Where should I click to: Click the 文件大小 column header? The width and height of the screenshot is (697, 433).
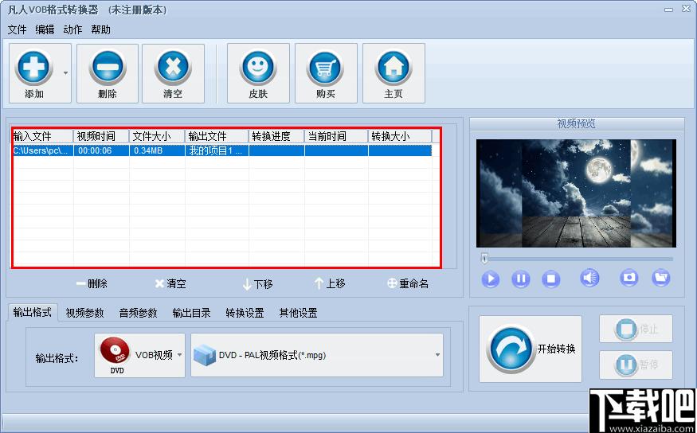coord(157,136)
